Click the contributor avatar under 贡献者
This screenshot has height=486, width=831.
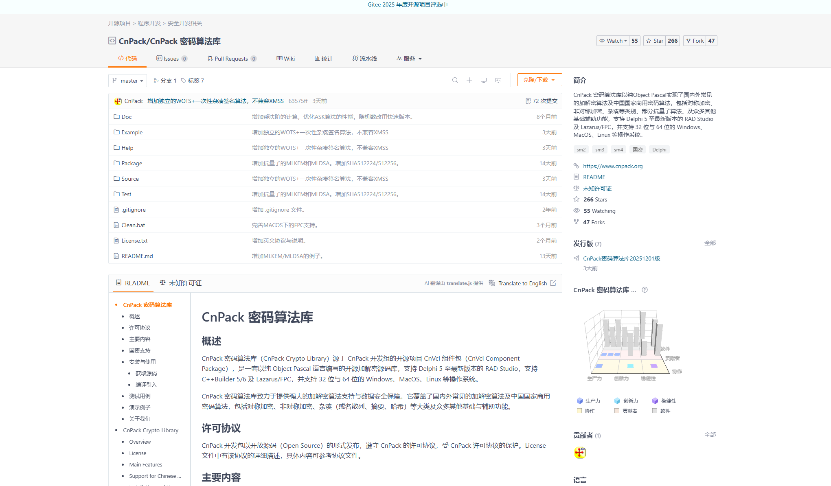coord(580,452)
